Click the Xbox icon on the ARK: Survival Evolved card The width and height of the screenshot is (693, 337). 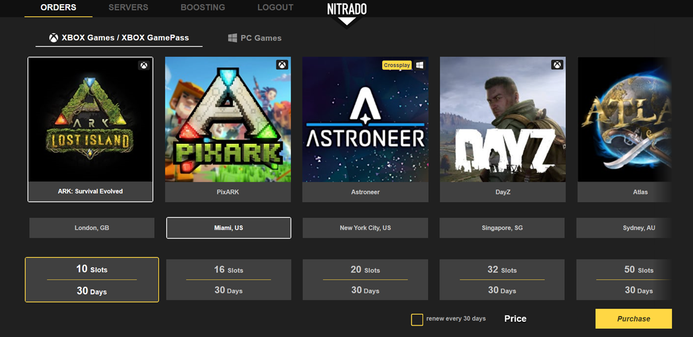[144, 65]
